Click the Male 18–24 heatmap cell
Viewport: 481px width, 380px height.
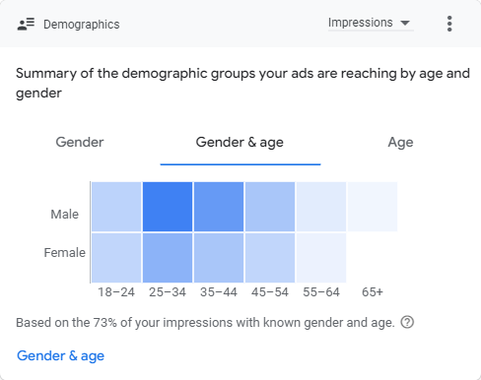116,207
